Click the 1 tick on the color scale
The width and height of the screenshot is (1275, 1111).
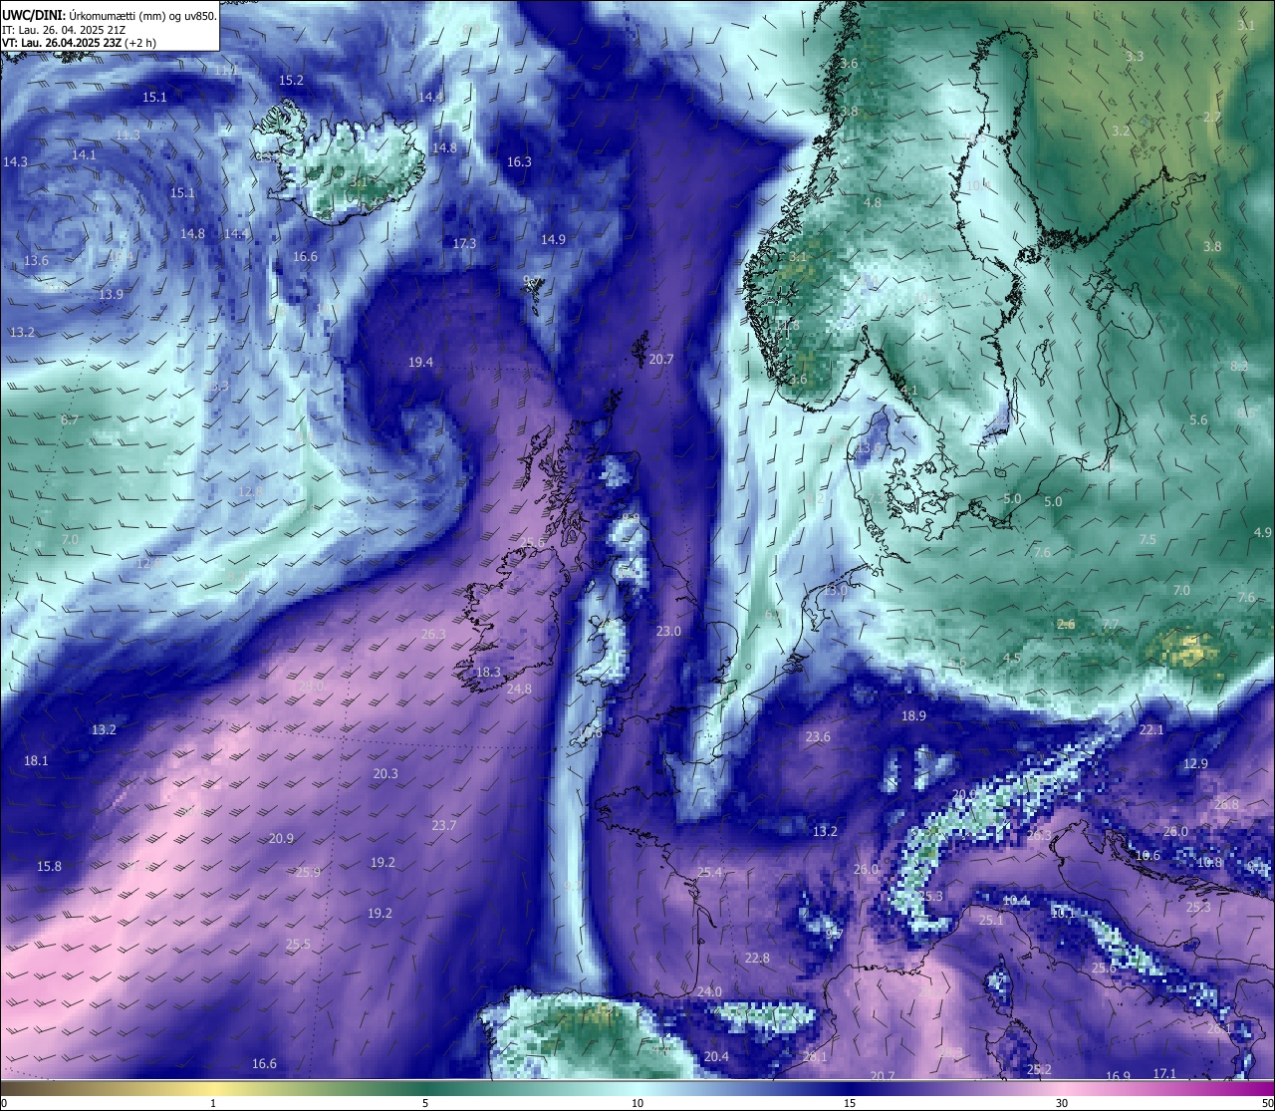click(x=213, y=1103)
